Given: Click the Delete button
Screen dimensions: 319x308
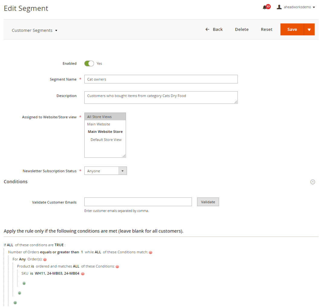Looking at the screenshot, I should tap(242, 29).
